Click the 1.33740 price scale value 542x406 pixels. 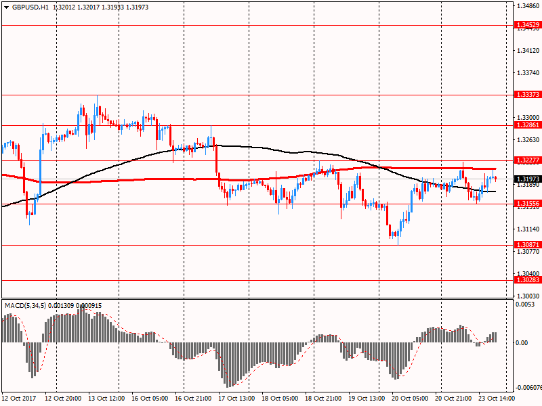(528, 73)
